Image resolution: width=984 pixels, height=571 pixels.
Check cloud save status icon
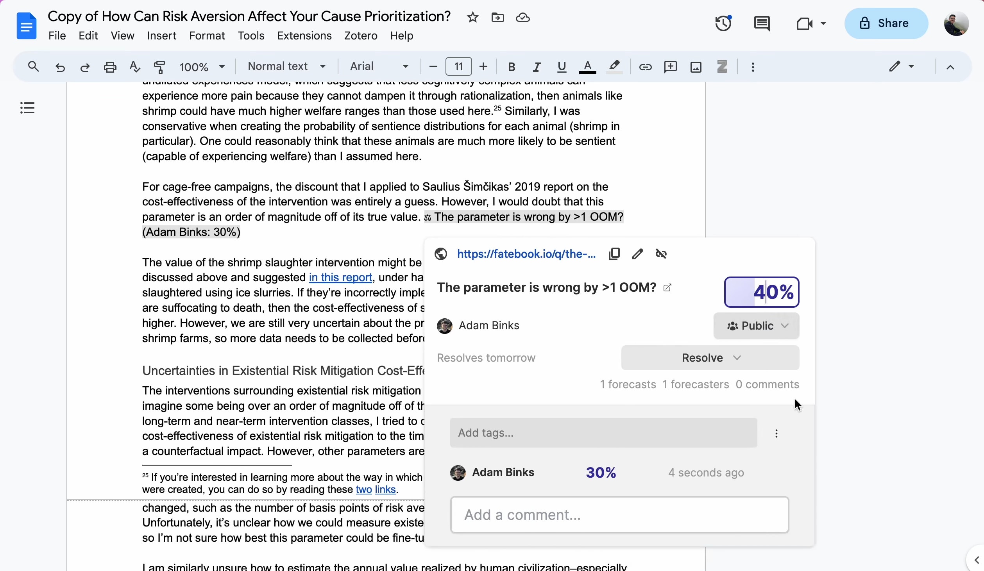522,17
